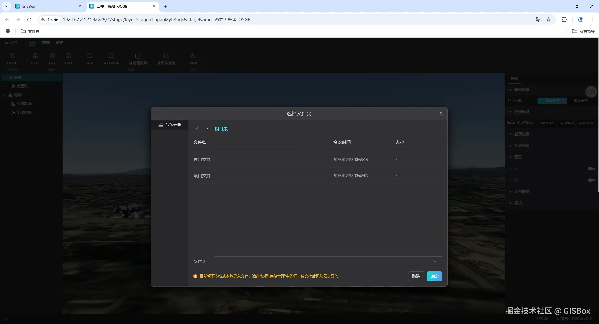Open the 从地图获取 tool
The width and height of the screenshot is (599, 324).
pos(138,59)
